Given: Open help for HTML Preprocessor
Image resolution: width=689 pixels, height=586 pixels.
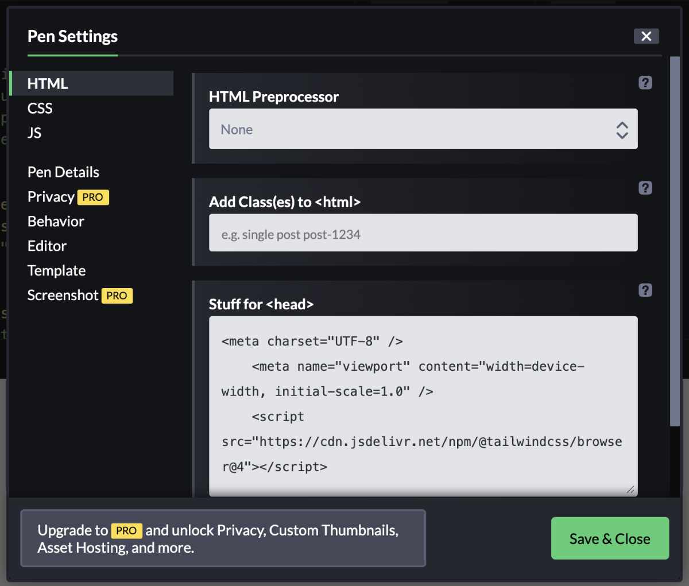Looking at the screenshot, I should 645,83.
